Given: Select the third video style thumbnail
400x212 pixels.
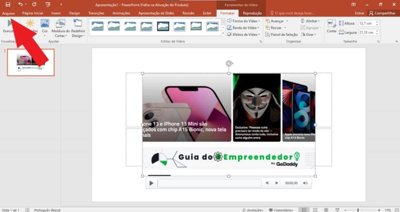Looking at the screenshot, I should tap(130, 26).
